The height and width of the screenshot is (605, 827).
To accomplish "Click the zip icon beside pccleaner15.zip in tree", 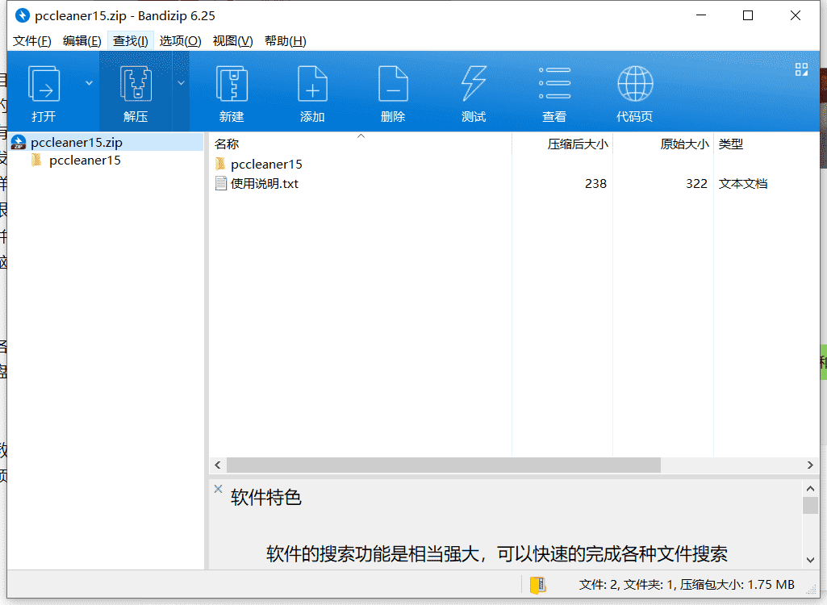I will [x=19, y=143].
